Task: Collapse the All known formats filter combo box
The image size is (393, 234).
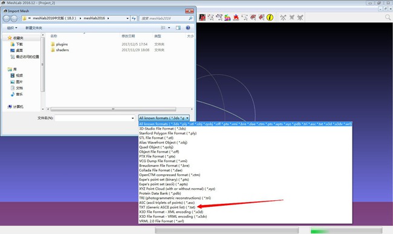Action: point(164,118)
